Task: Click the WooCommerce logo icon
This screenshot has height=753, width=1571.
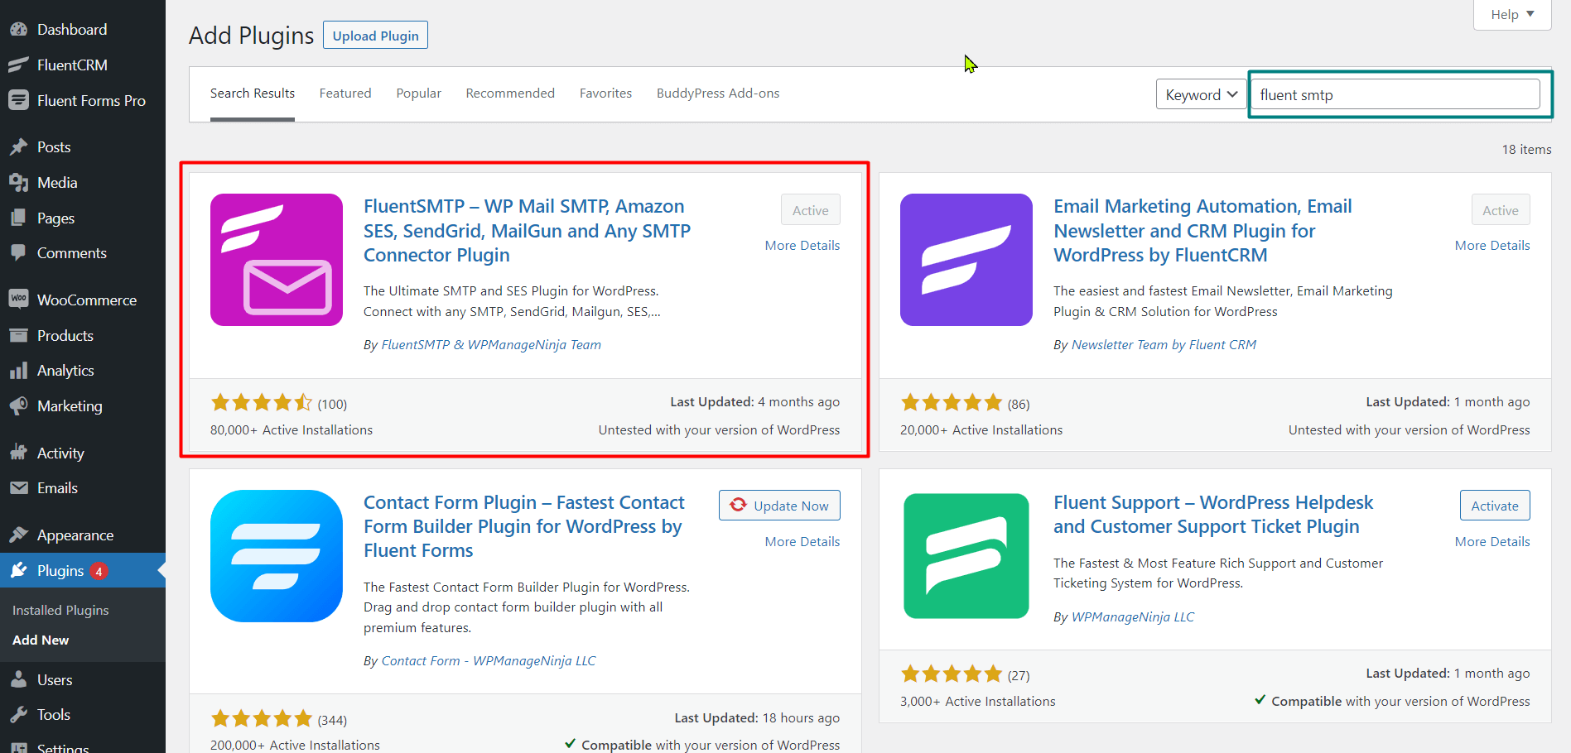Action: coord(18,300)
